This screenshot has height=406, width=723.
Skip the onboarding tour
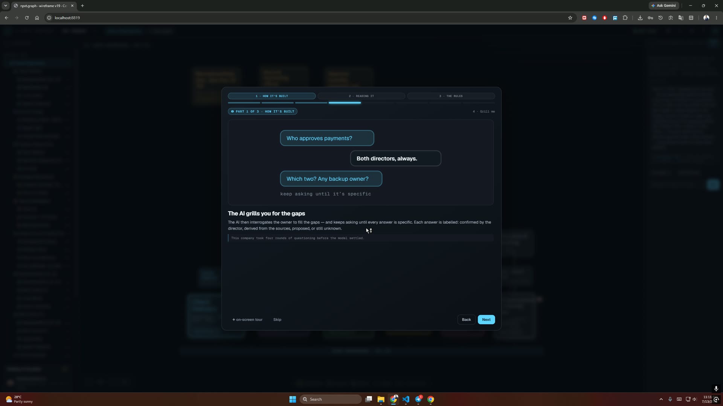[x=277, y=320]
